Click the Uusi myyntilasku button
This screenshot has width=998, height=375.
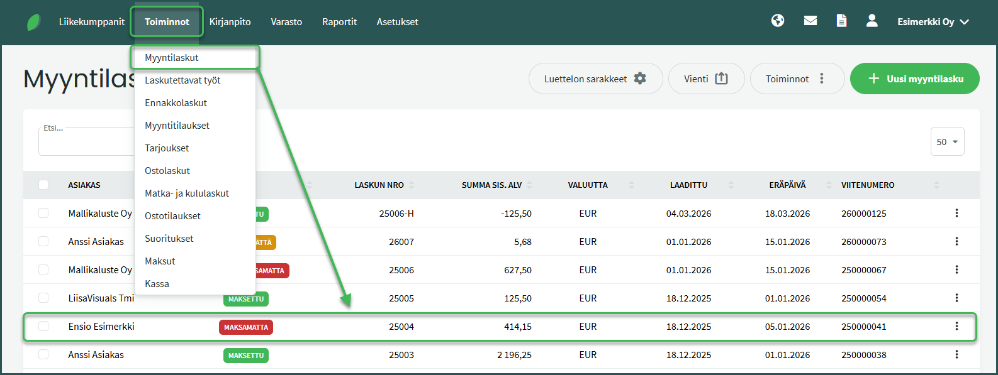(914, 79)
